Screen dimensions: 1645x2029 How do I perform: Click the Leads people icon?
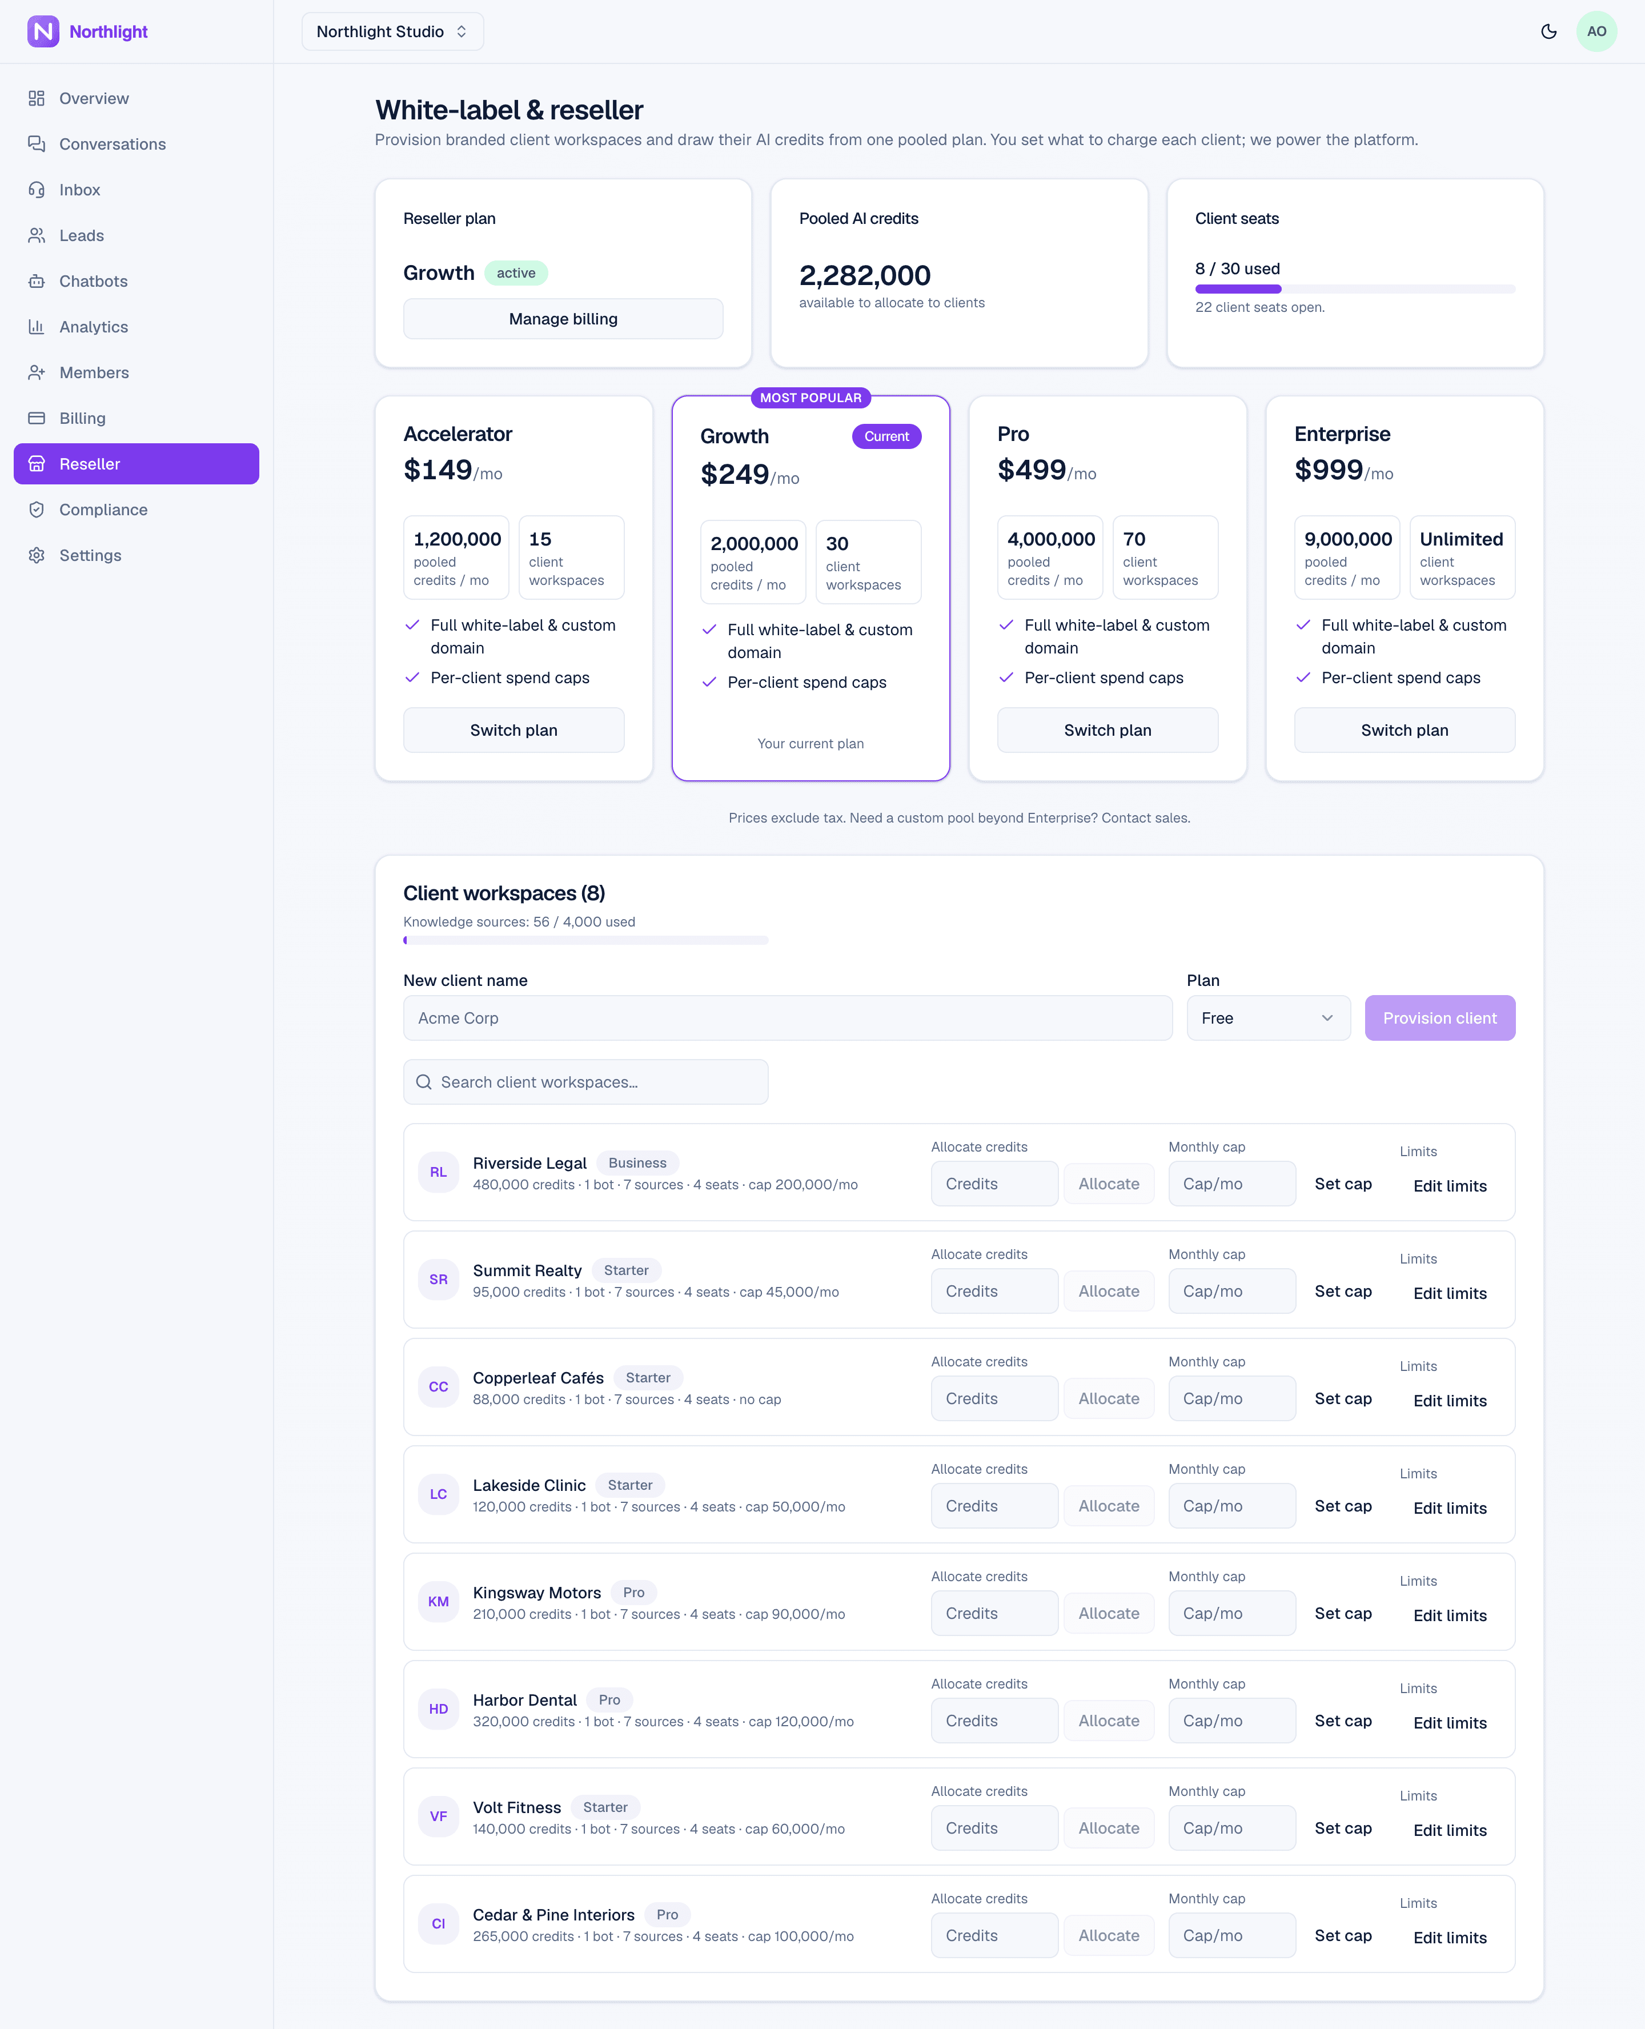pyautogui.click(x=37, y=235)
